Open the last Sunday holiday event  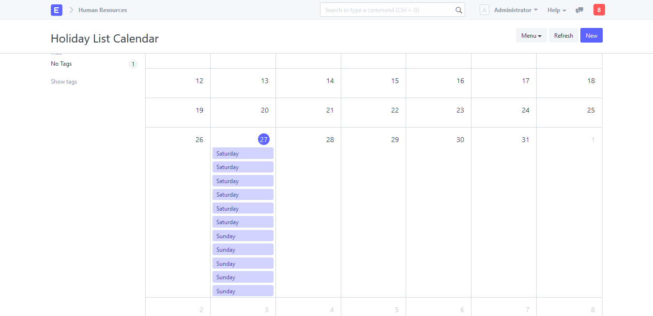coord(243,291)
